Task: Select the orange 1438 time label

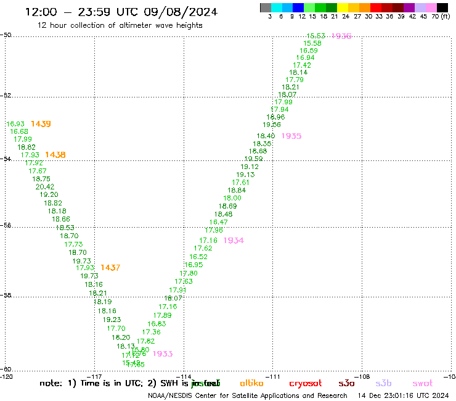Action: click(x=55, y=155)
